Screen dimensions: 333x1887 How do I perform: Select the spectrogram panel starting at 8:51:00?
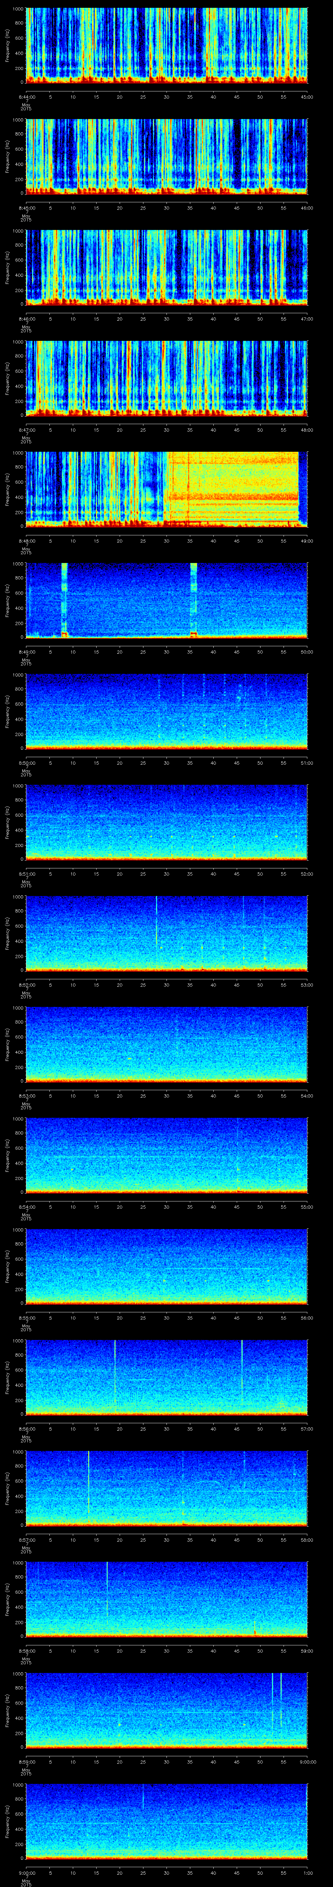[x=166, y=822]
